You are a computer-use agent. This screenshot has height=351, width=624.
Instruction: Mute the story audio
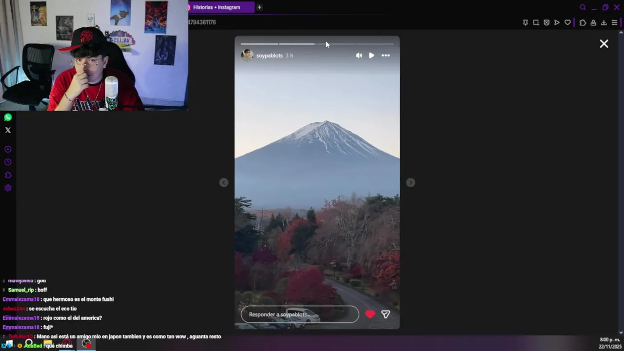[x=359, y=56]
